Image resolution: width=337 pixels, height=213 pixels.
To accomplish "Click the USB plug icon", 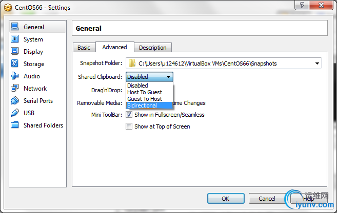I will (x=14, y=113).
